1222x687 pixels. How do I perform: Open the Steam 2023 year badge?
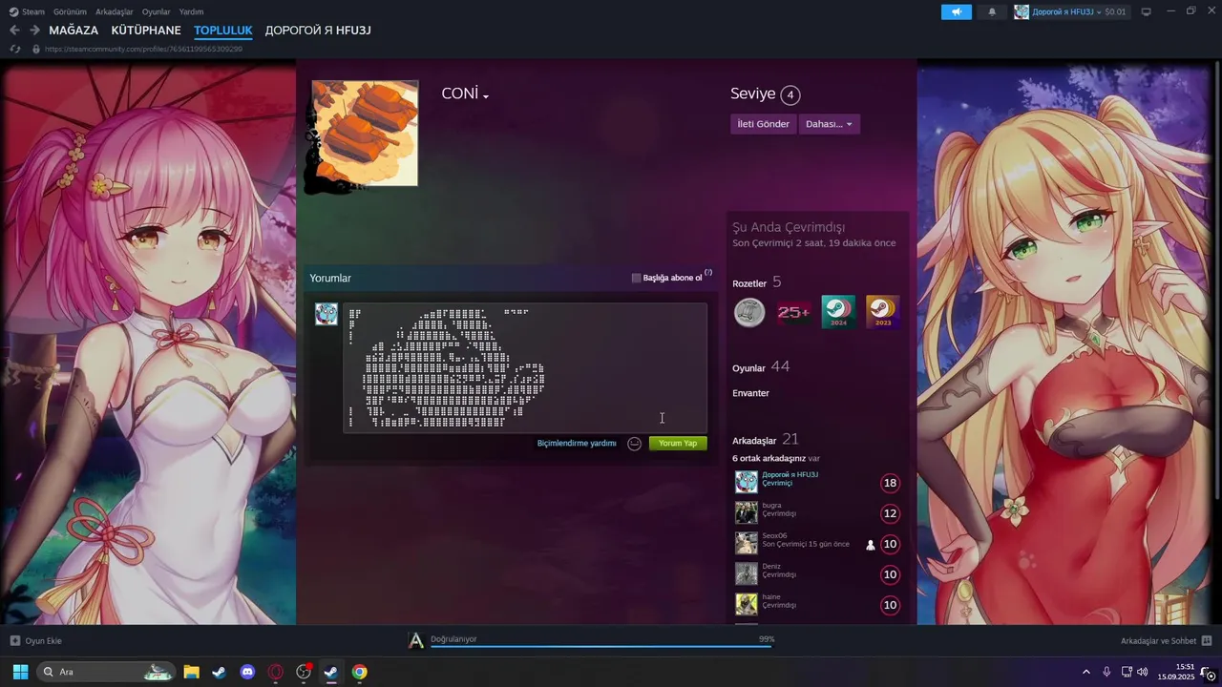click(882, 312)
